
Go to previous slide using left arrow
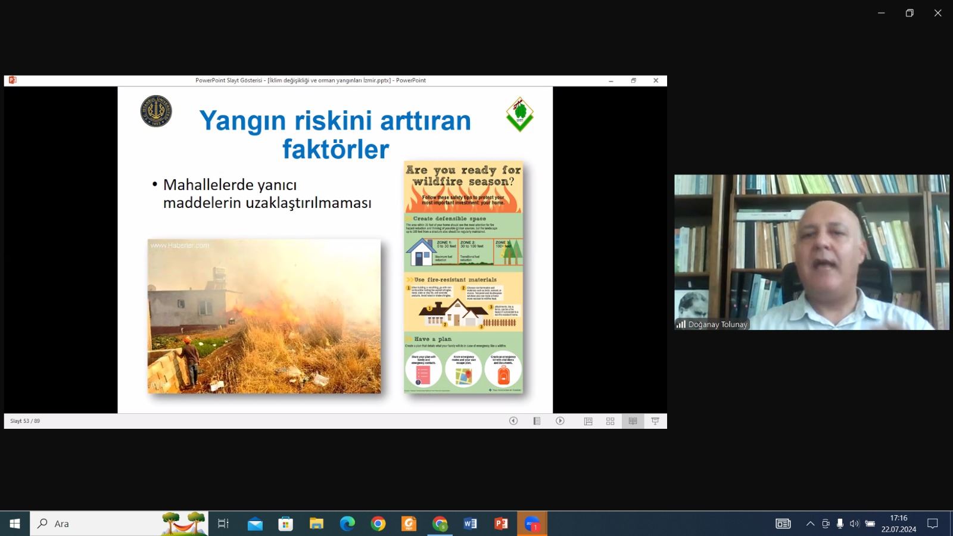pos(513,421)
